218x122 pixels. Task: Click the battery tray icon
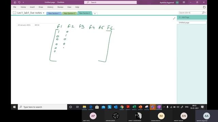(x=174, y=107)
